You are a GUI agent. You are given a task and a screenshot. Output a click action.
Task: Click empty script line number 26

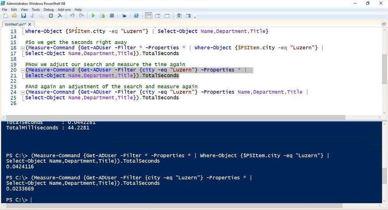[13, 103]
